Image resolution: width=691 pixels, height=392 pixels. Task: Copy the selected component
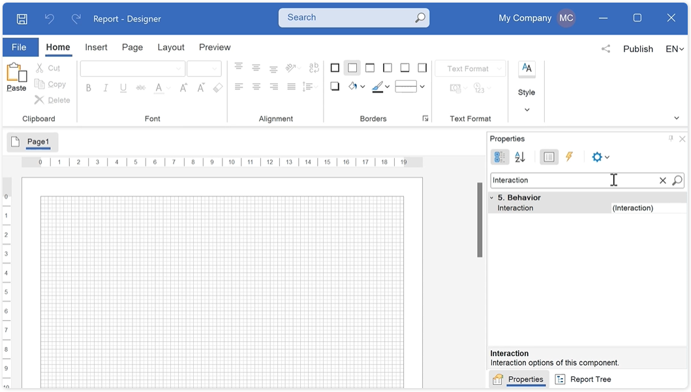(x=50, y=84)
